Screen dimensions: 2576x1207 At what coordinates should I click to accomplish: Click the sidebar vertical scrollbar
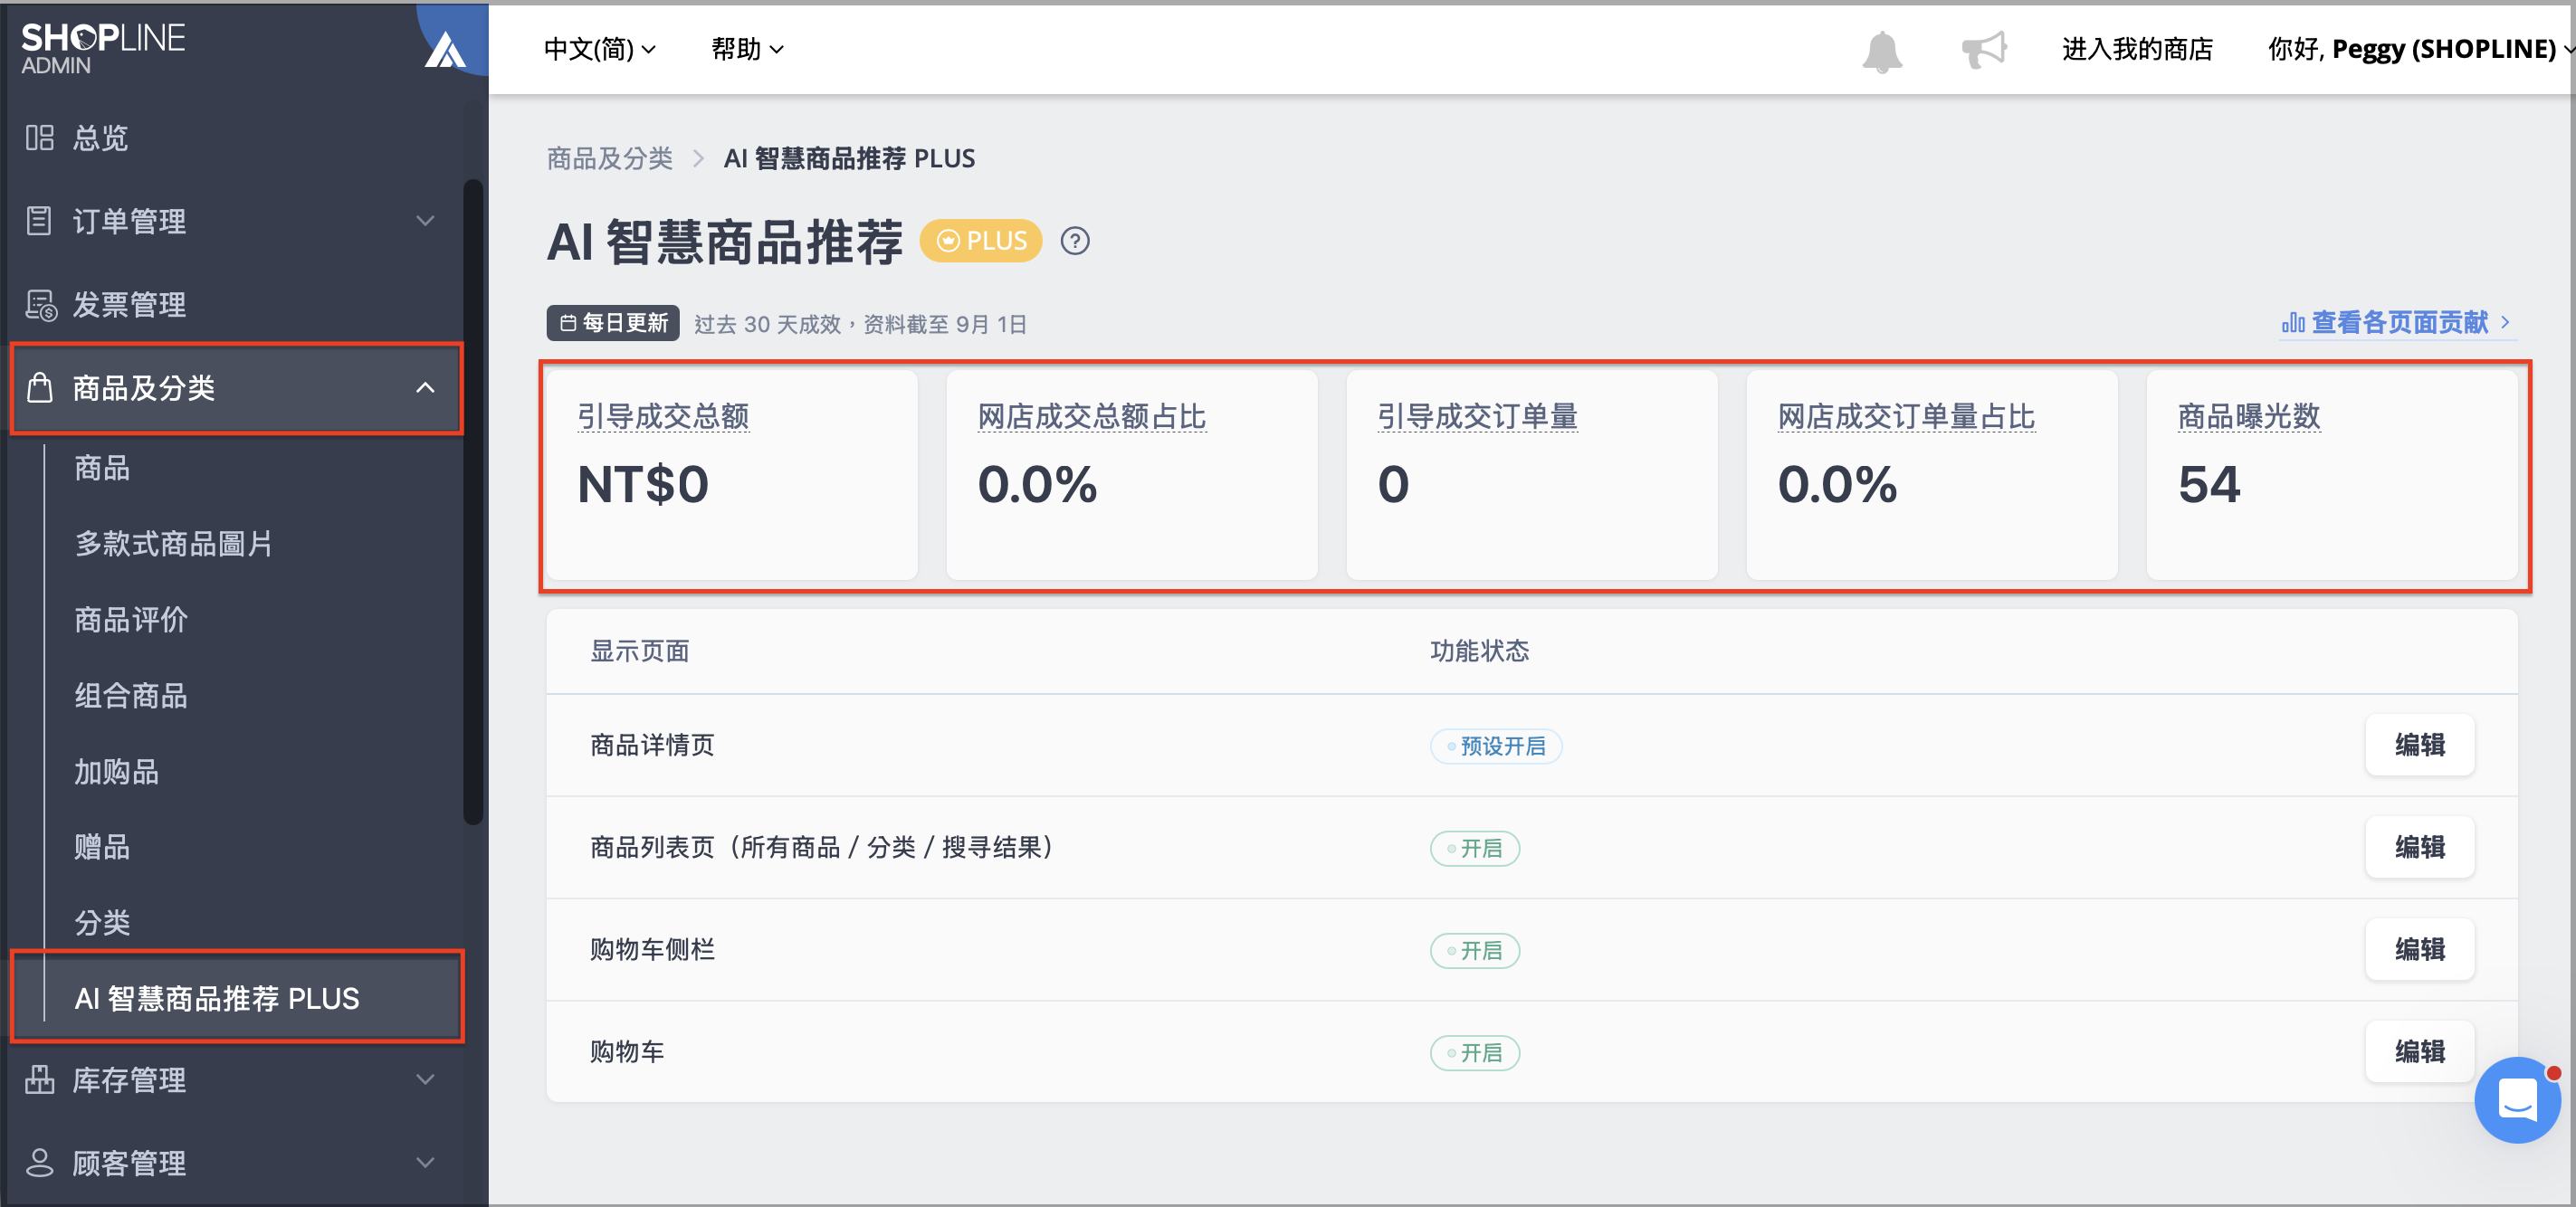pos(473,500)
